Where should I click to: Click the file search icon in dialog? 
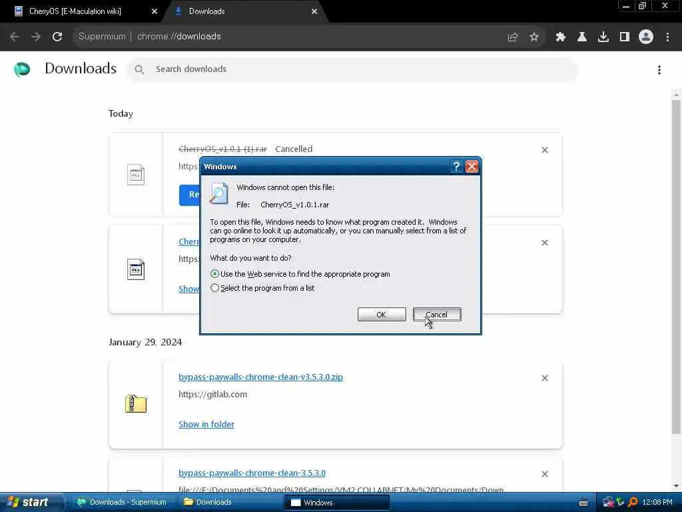218,193
